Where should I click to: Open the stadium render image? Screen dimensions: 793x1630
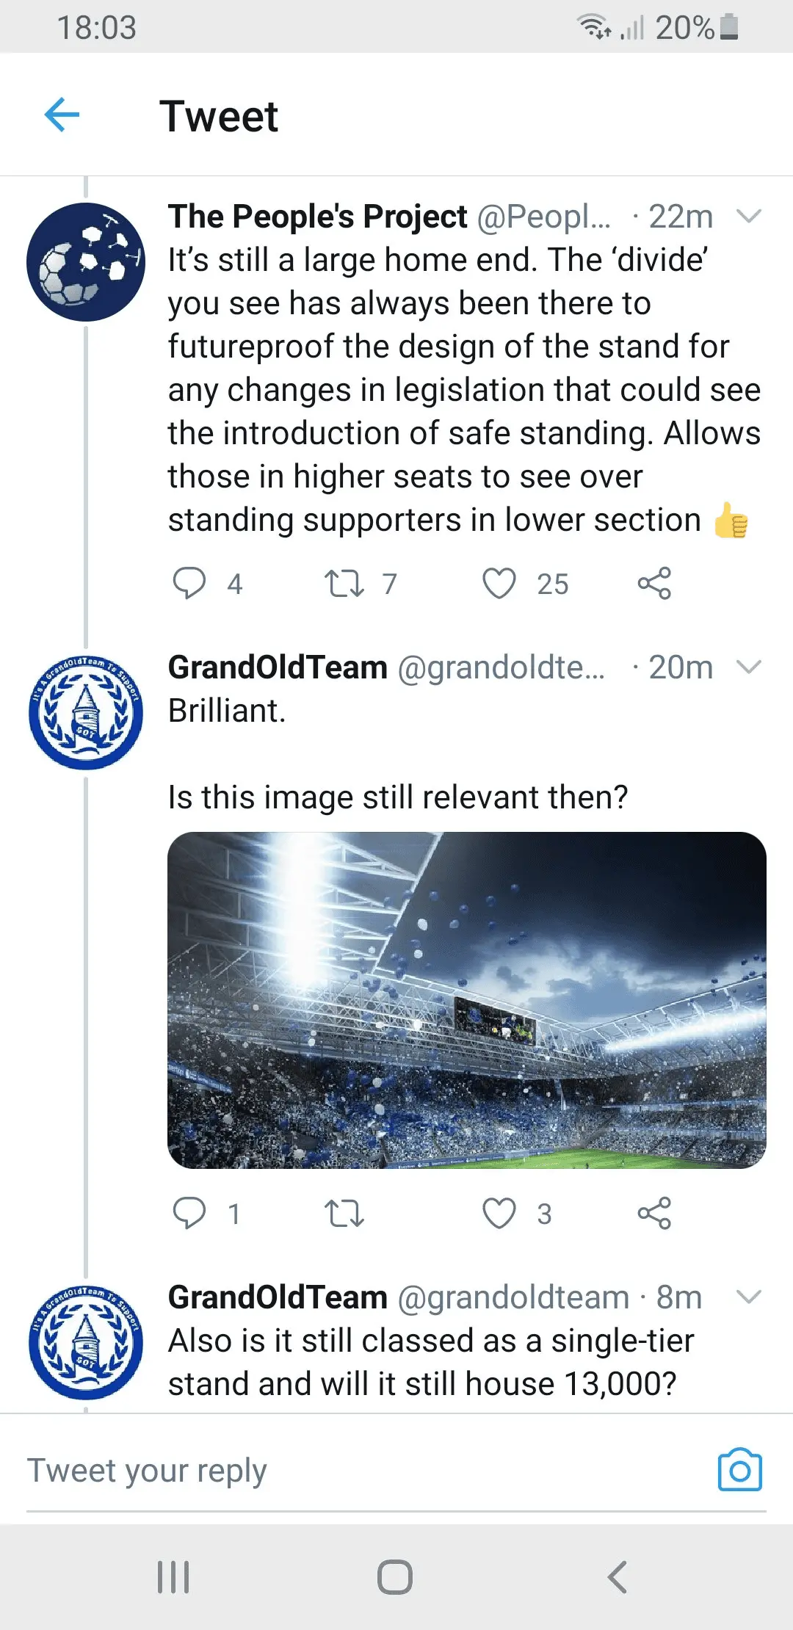[x=467, y=1000]
